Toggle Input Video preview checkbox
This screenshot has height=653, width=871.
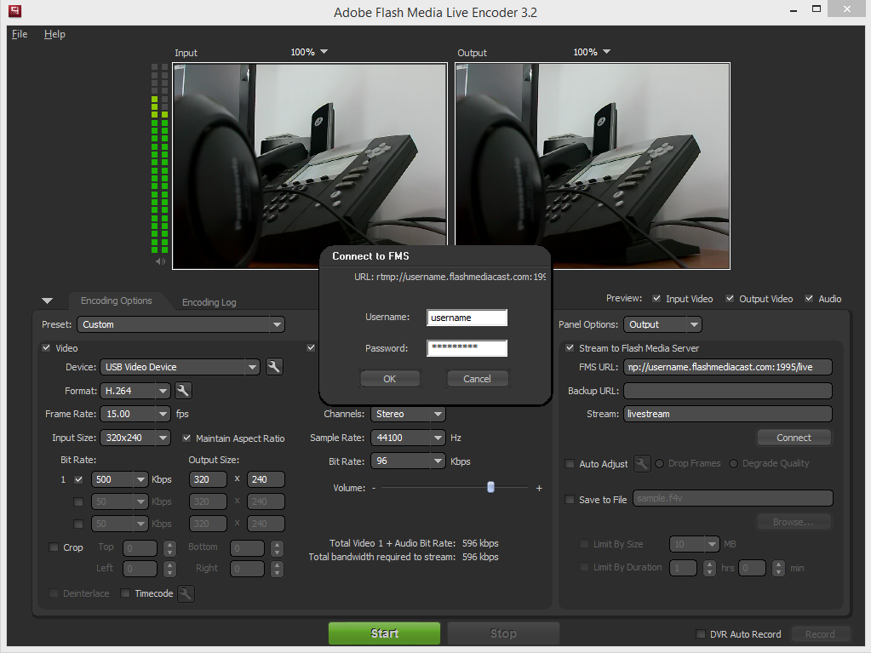pyautogui.click(x=656, y=299)
